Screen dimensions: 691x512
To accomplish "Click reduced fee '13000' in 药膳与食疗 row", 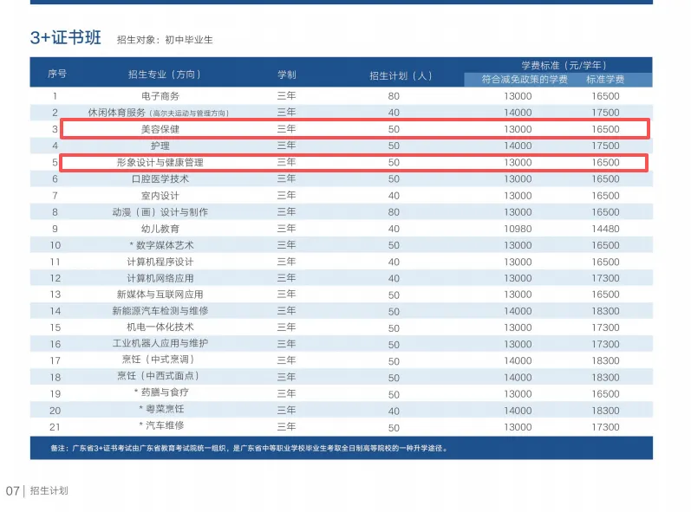I will [518, 394].
